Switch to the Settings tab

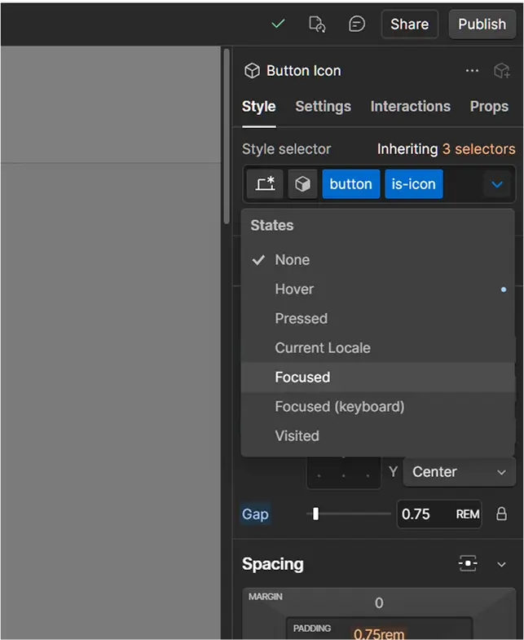[324, 107]
